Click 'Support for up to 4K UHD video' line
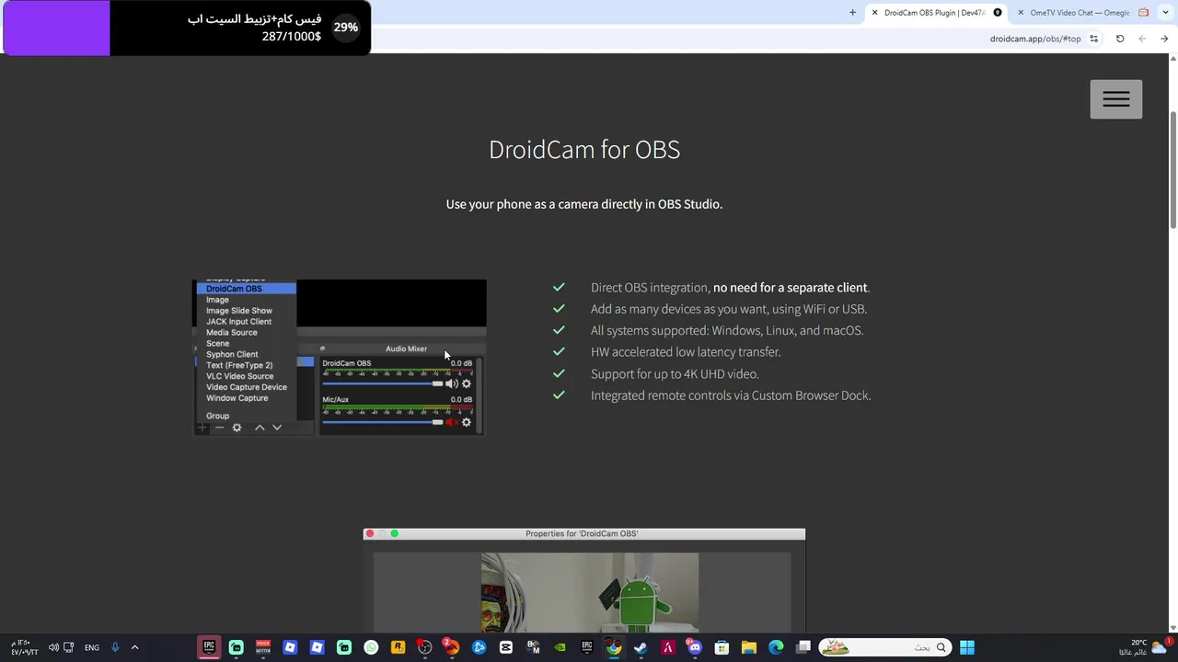Image resolution: width=1178 pixels, height=662 pixels. (x=675, y=374)
